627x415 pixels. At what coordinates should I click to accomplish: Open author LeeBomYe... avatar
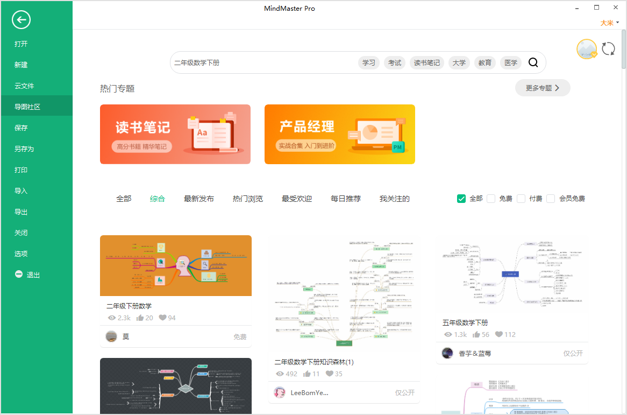point(280,392)
